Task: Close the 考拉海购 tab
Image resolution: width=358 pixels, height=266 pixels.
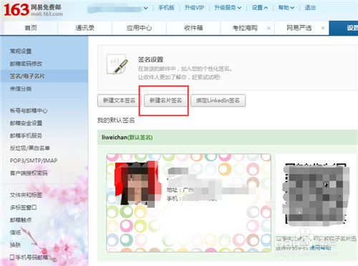Action: click(268, 28)
